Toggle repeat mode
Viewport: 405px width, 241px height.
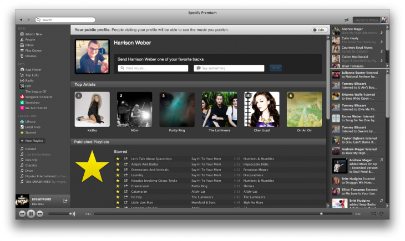381,214
